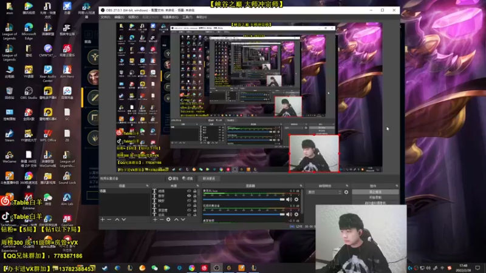486x273 pixels.
Task: Move source up with arrow button
Action: point(176,220)
